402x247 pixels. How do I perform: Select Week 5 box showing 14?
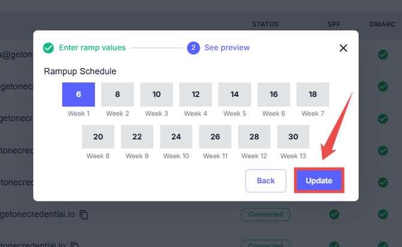[x=235, y=94]
